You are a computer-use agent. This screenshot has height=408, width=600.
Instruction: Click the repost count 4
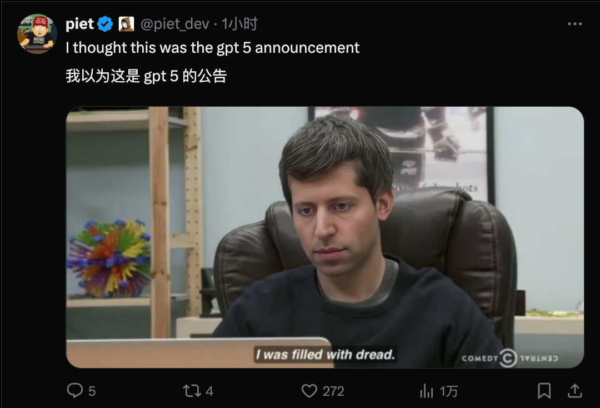(209, 391)
